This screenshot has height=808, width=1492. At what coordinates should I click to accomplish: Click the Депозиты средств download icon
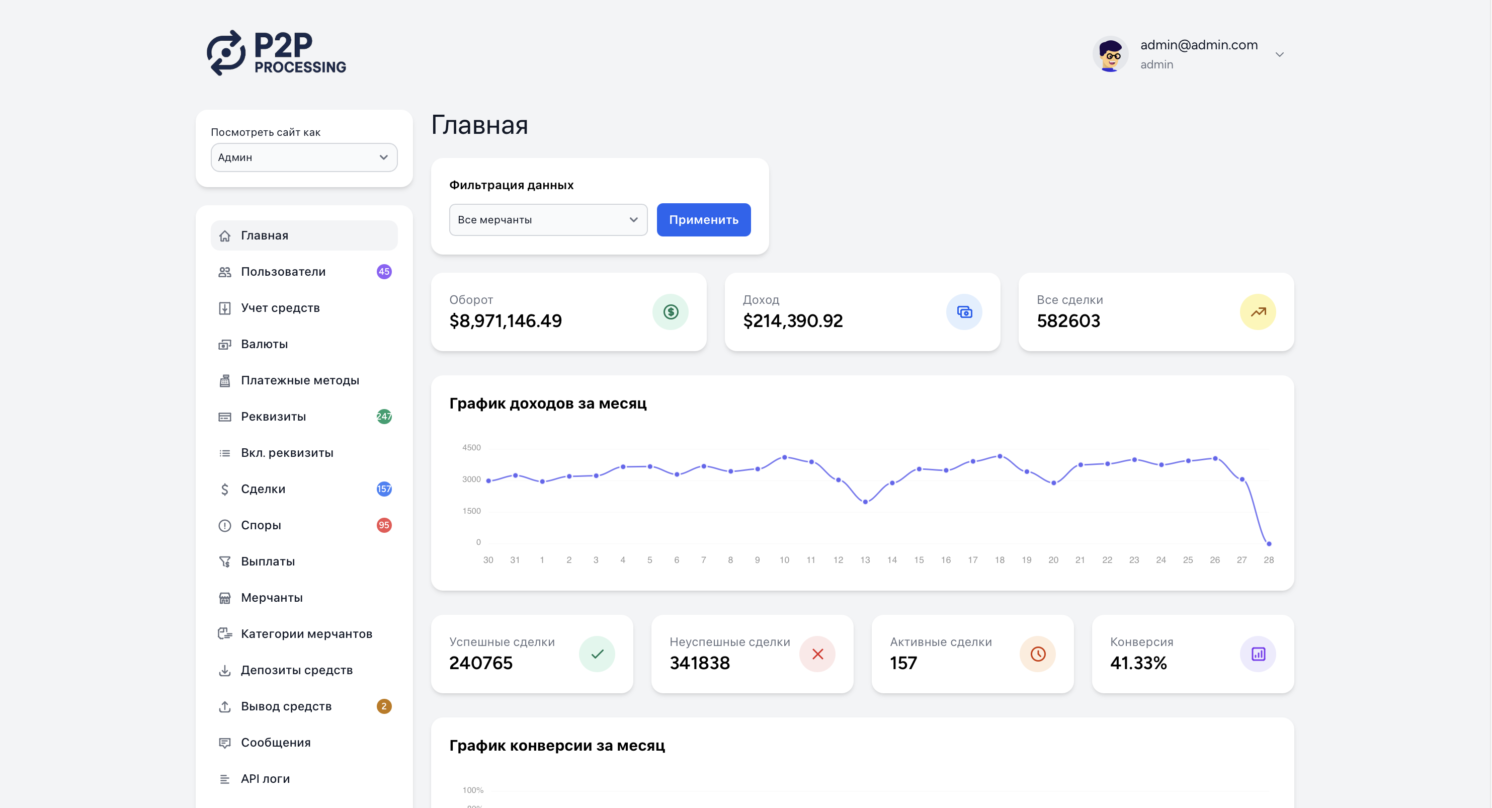point(225,670)
